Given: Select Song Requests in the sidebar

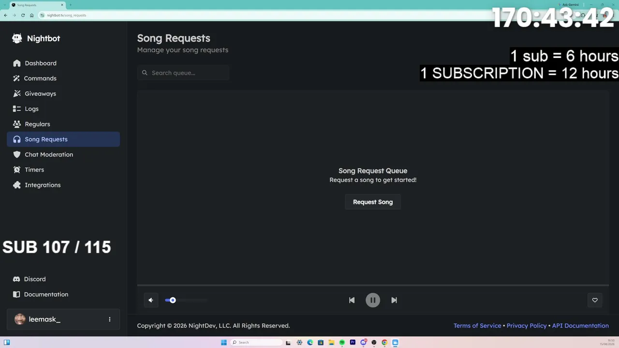Looking at the screenshot, I should (63, 139).
